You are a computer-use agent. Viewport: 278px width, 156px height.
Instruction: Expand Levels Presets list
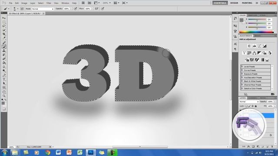242,66
